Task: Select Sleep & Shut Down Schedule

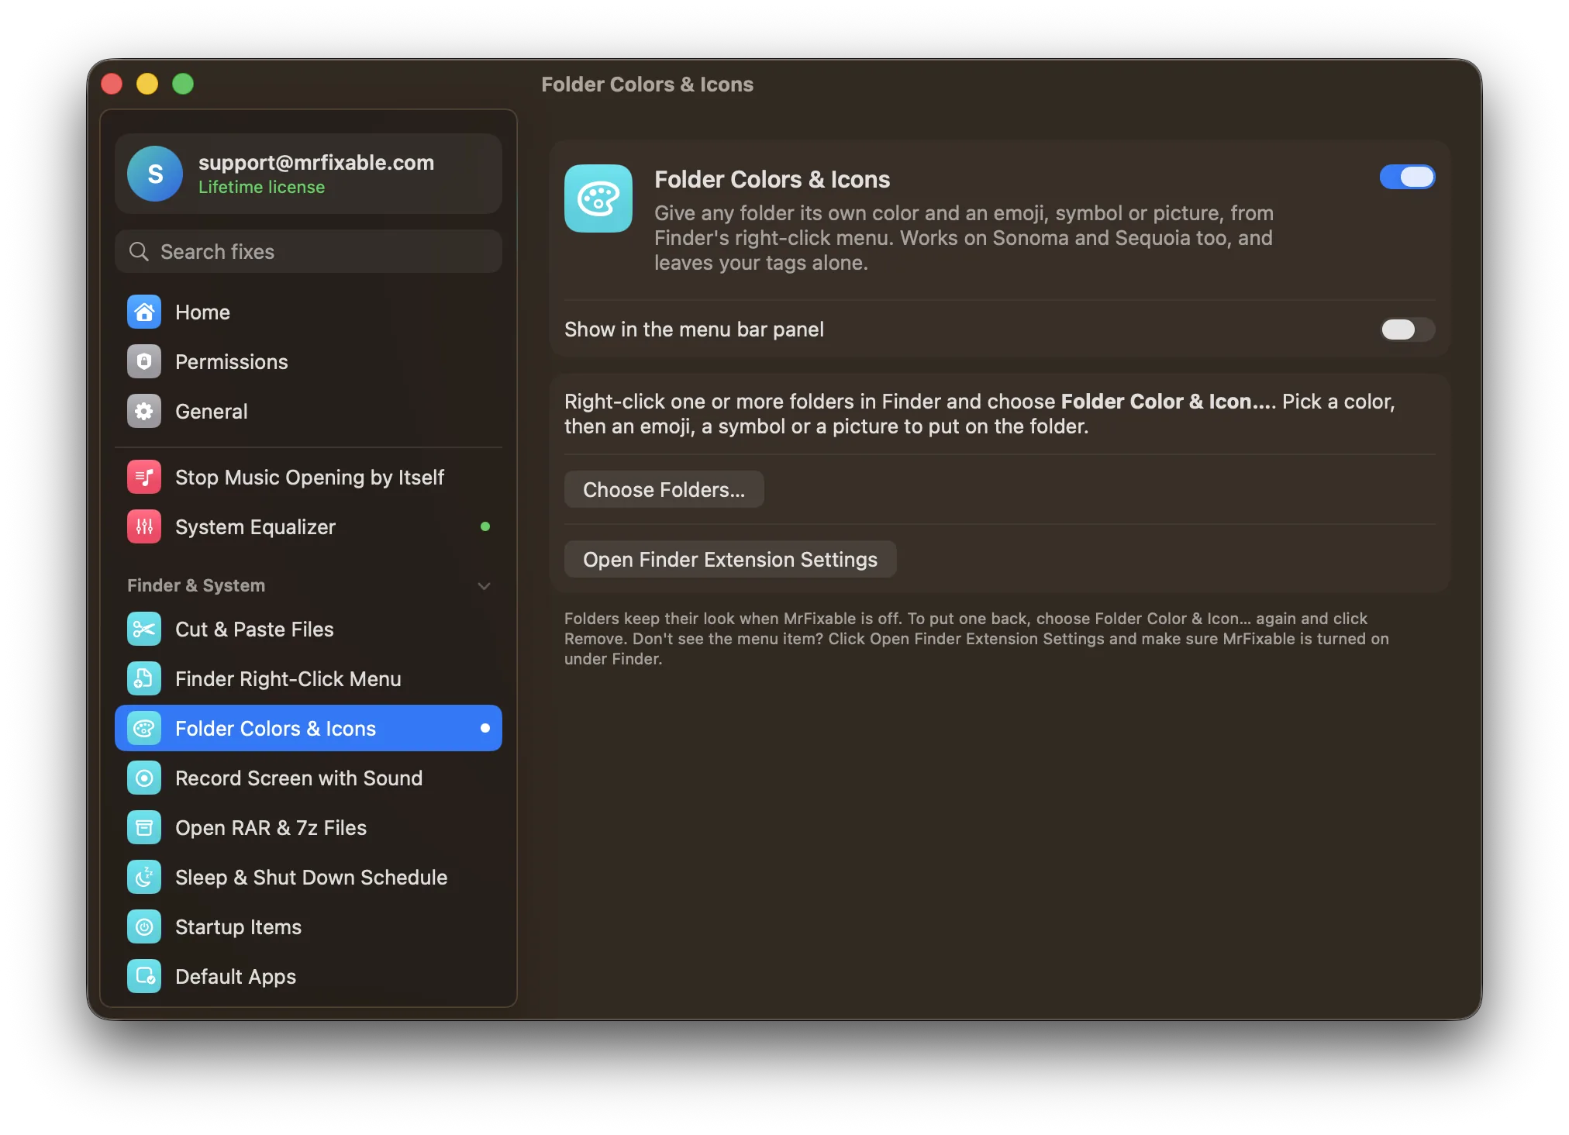Action: click(x=309, y=878)
